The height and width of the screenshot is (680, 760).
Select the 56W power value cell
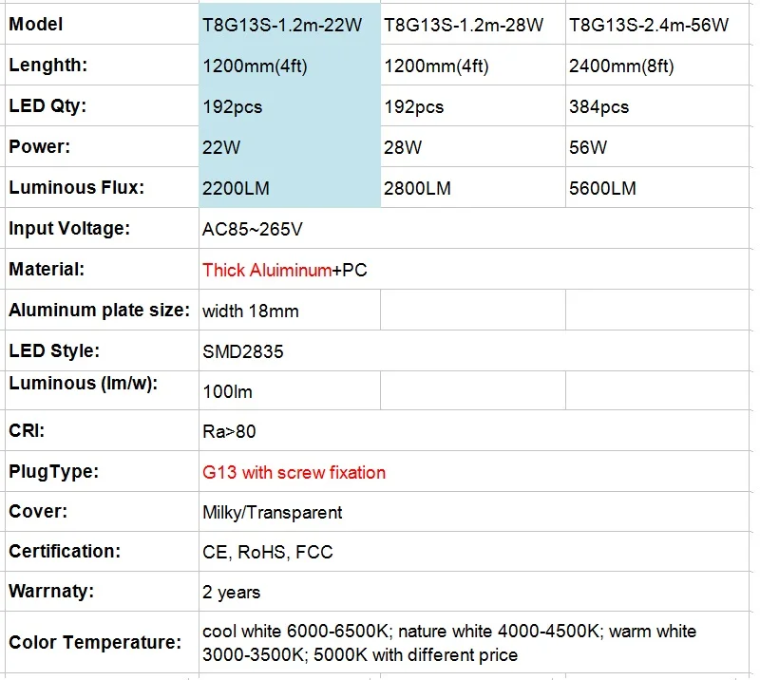[584, 147]
